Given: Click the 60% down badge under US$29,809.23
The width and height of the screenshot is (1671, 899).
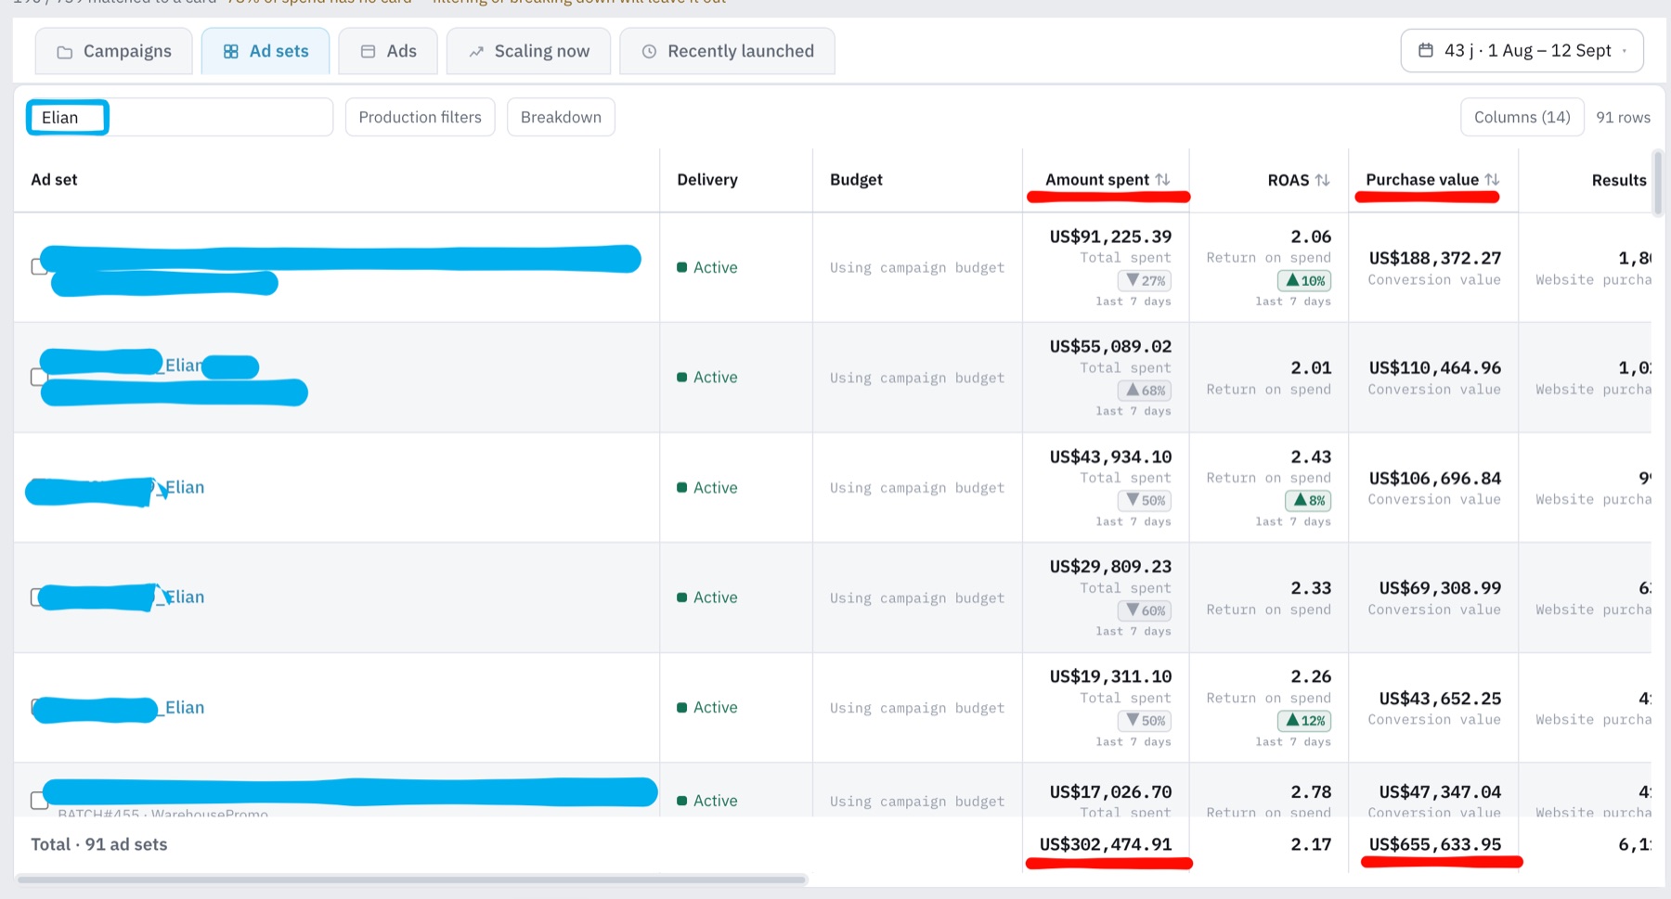Looking at the screenshot, I should (x=1146, y=610).
